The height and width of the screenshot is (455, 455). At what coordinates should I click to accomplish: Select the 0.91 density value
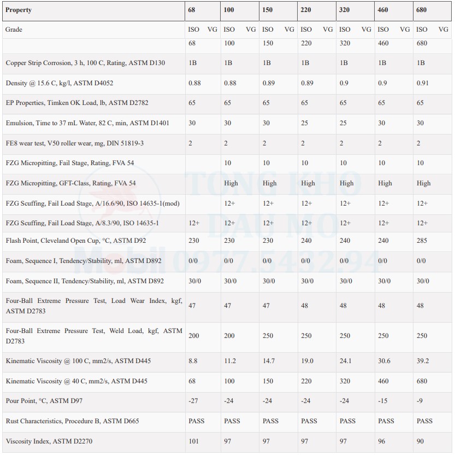point(423,83)
